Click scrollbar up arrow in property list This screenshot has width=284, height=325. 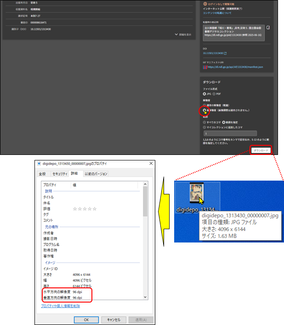coord(146,185)
